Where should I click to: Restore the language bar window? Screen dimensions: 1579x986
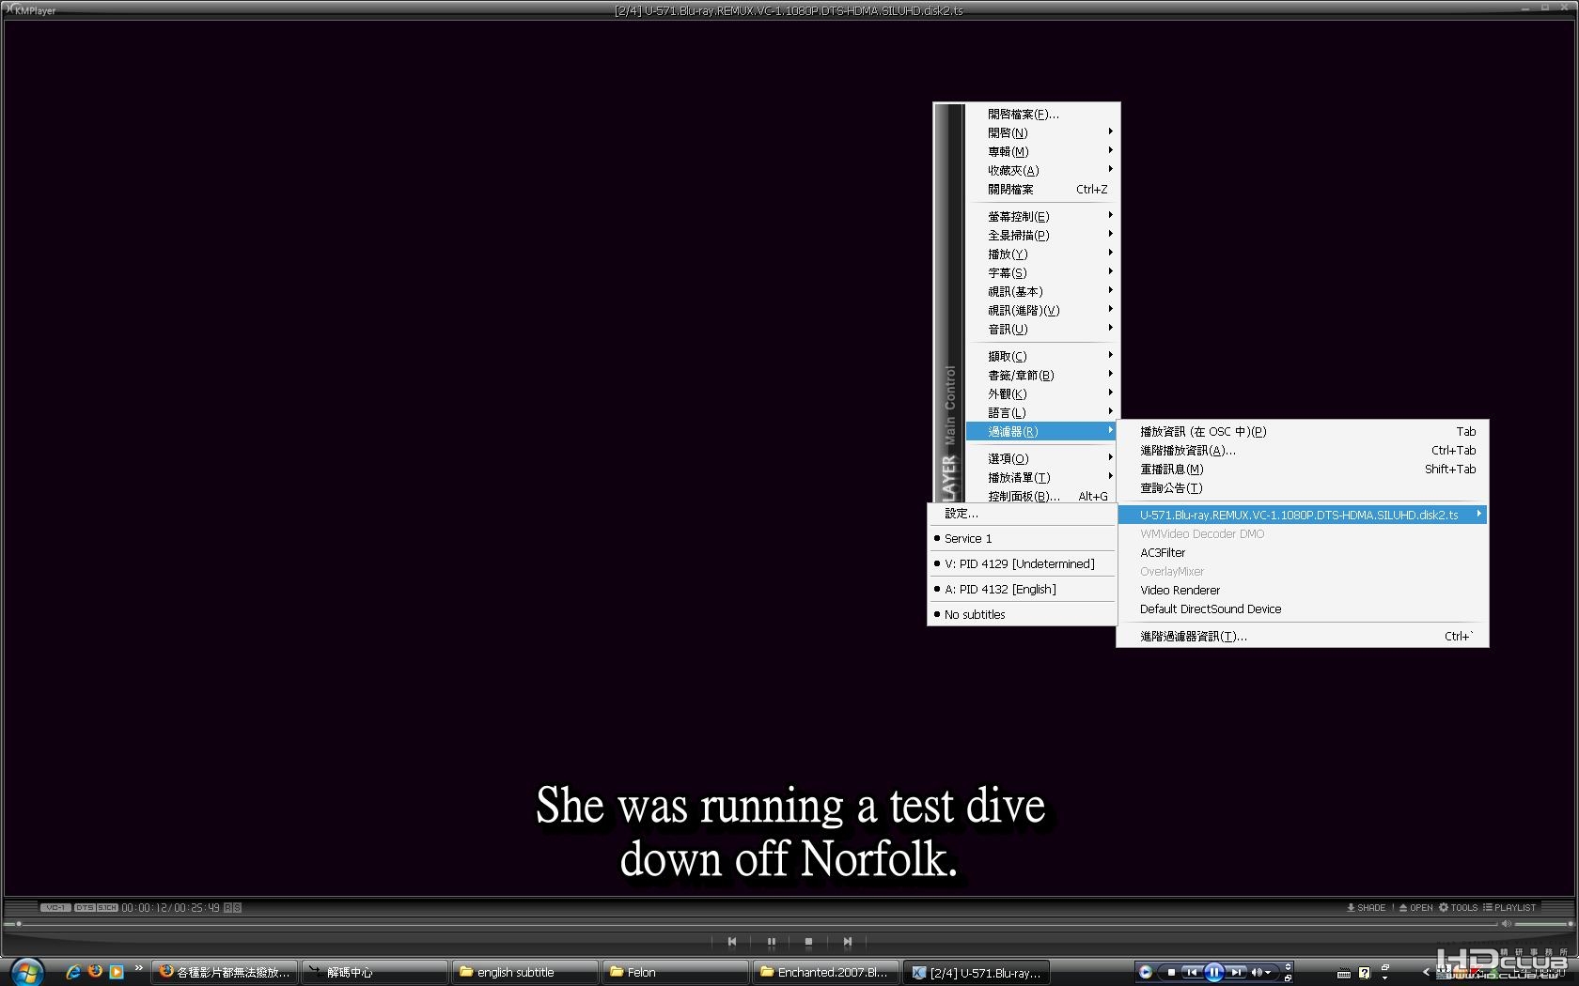[1384, 967]
